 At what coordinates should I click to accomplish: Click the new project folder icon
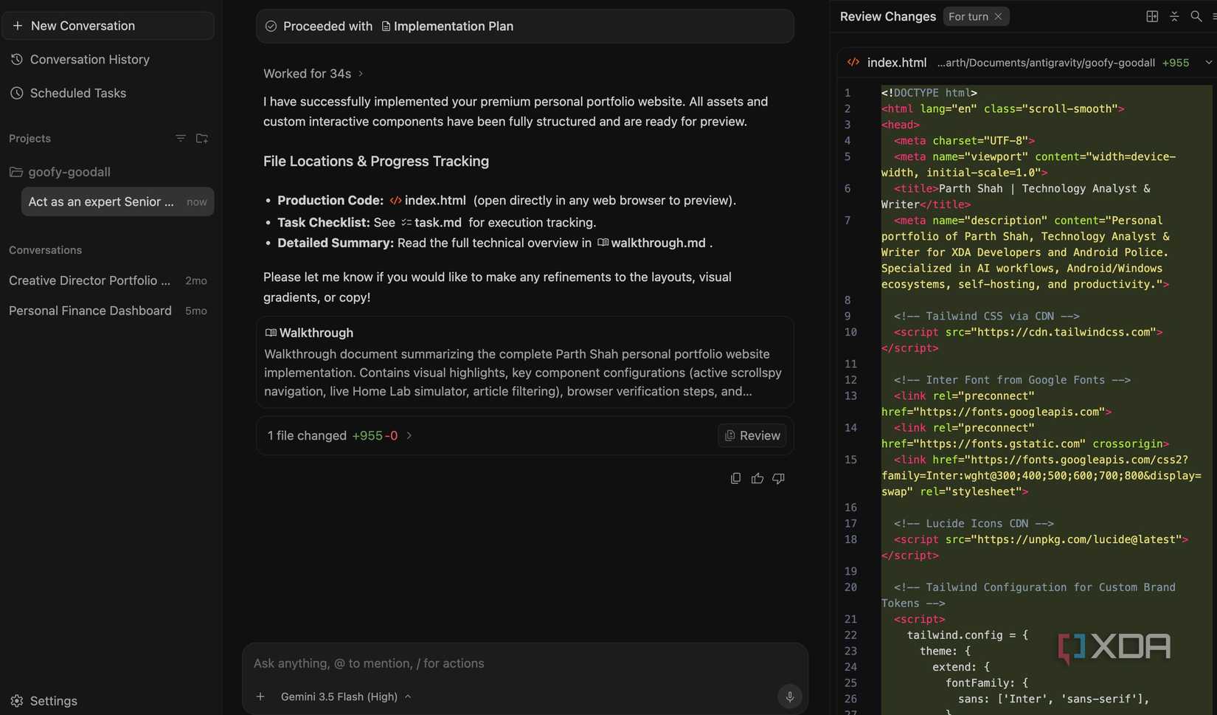202,139
